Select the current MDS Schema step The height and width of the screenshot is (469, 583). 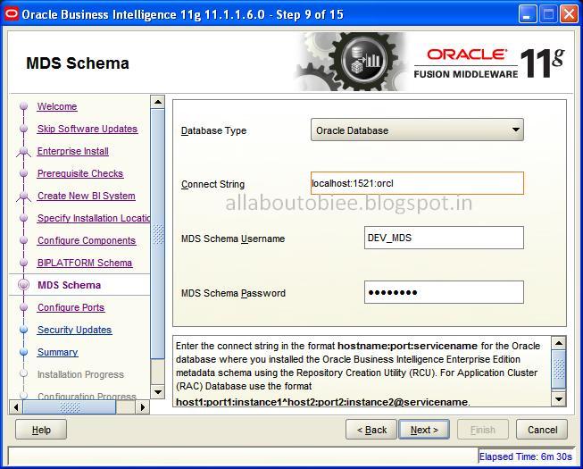pos(69,285)
